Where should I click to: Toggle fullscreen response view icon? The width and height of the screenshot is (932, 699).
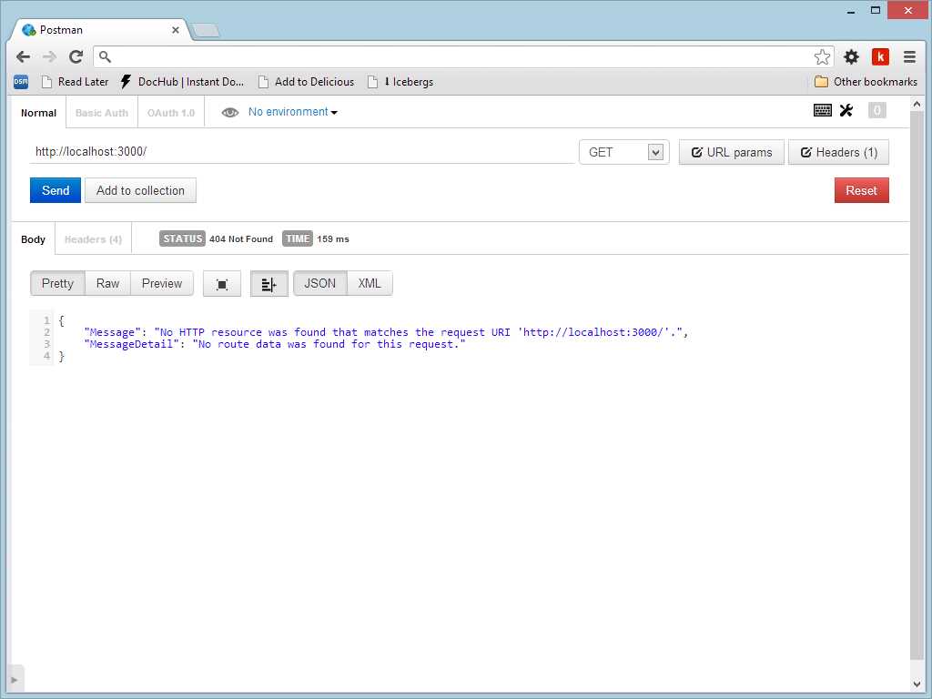click(x=222, y=284)
